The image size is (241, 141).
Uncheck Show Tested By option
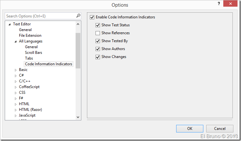click(98, 41)
